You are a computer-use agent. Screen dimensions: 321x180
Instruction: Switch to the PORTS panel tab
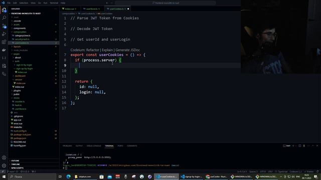[120, 145]
